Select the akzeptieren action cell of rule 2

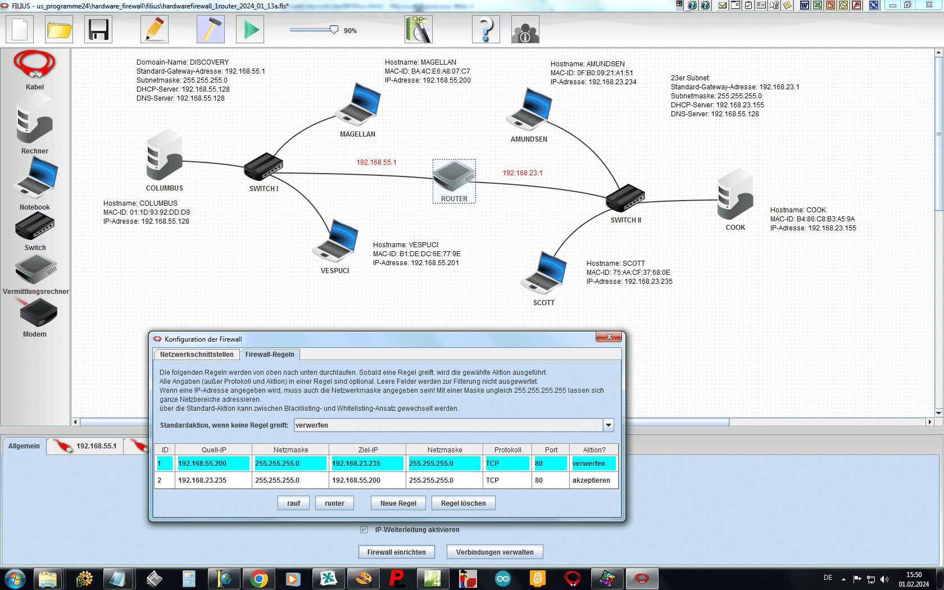(594, 480)
